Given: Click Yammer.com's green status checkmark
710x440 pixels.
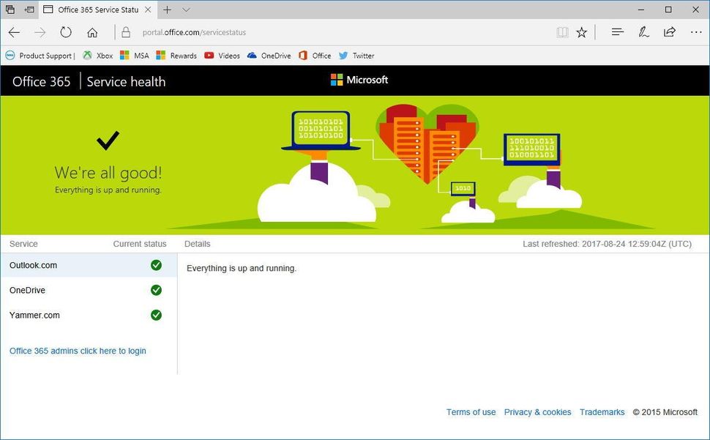Looking at the screenshot, I should pyautogui.click(x=156, y=315).
